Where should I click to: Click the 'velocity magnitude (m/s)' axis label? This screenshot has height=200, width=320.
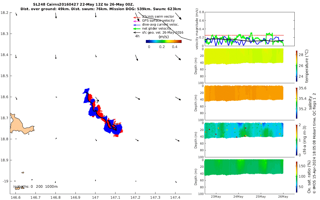click(197, 29)
